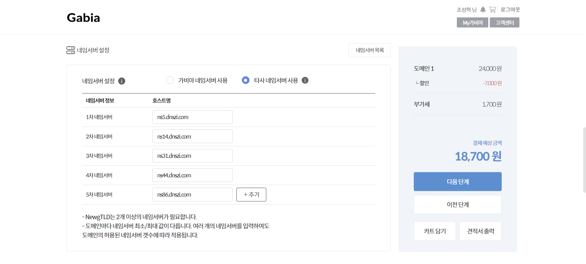Image resolution: width=586 pixels, height=264 pixels.
Task: Click the 카트 담기 button
Action: click(x=435, y=231)
